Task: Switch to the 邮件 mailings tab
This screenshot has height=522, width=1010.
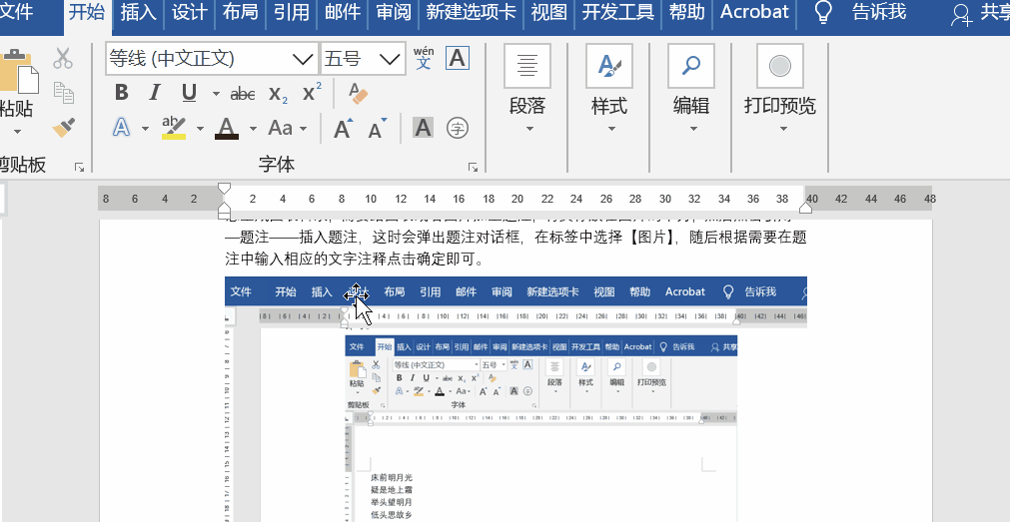Action: (342, 12)
